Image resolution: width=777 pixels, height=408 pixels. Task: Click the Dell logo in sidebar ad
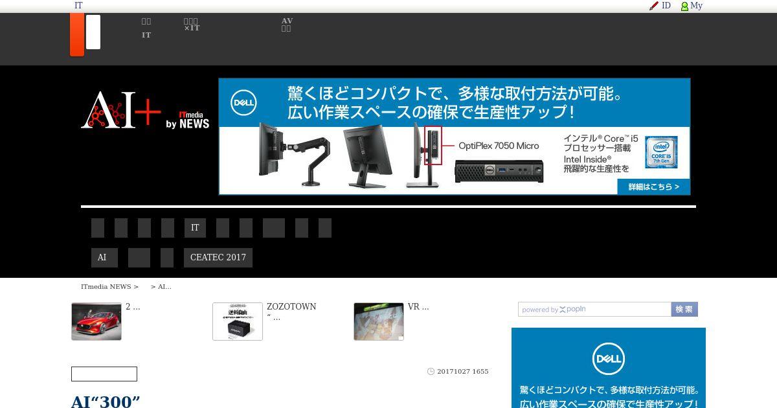[x=608, y=359]
